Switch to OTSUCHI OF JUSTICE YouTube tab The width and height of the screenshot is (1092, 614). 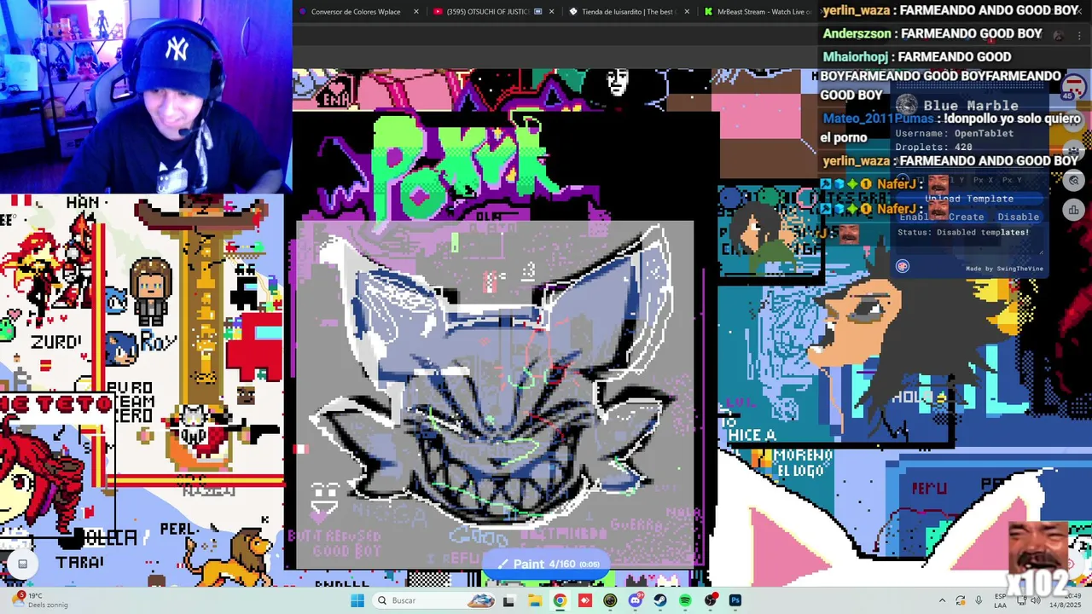486,12
